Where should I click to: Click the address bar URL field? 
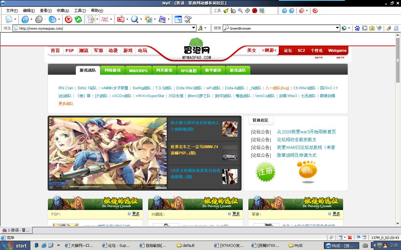(105, 28)
